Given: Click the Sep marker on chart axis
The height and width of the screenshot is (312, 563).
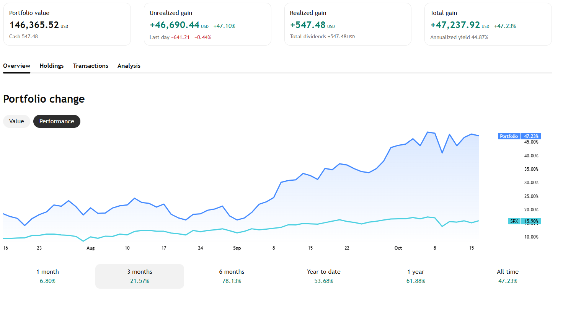Looking at the screenshot, I should tap(237, 248).
